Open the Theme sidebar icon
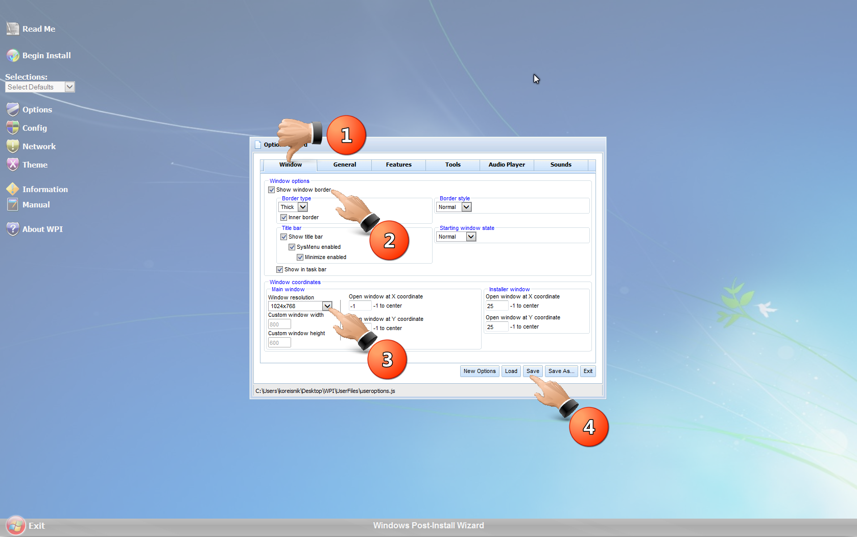Image resolution: width=857 pixels, height=537 pixels. (x=13, y=165)
